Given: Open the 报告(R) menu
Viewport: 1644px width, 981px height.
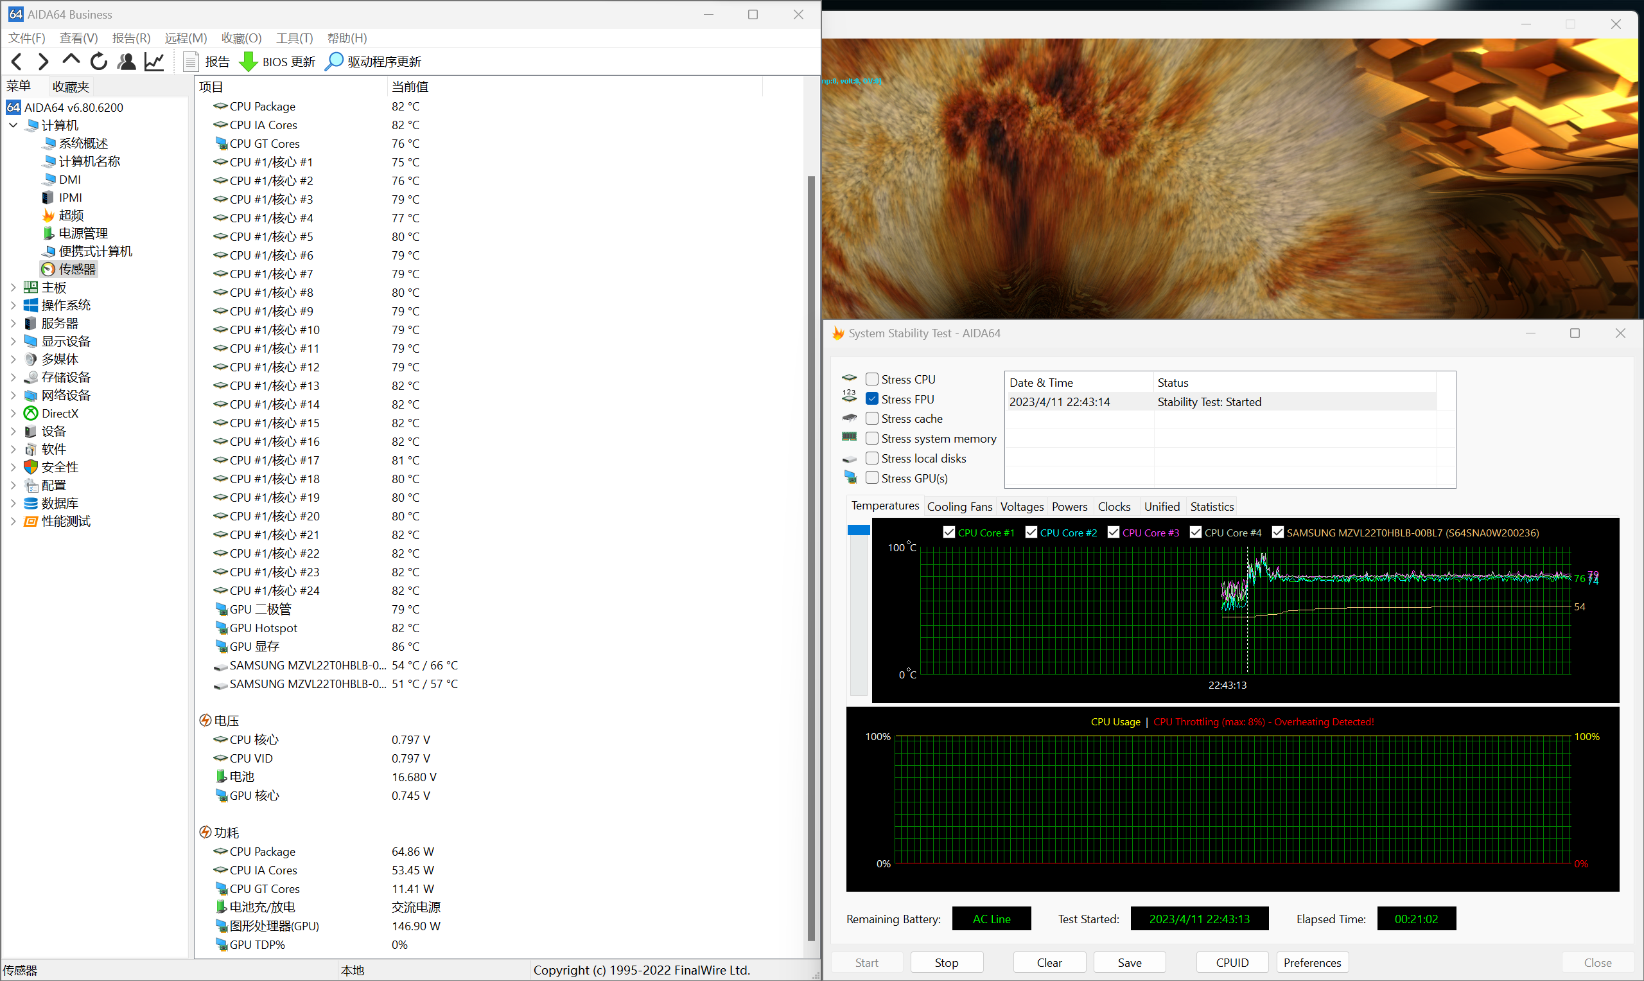Looking at the screenshot, I should click(131, 39).
